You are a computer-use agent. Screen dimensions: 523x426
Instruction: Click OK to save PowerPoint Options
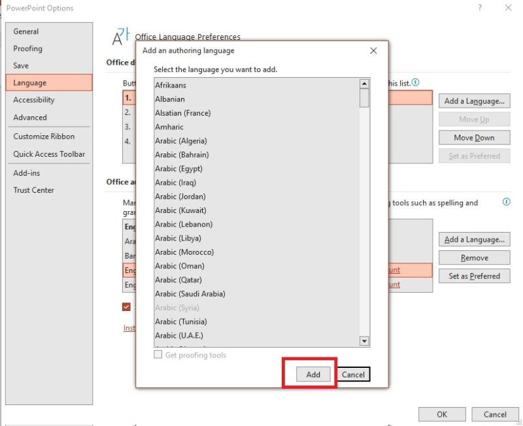pos(441,414)
